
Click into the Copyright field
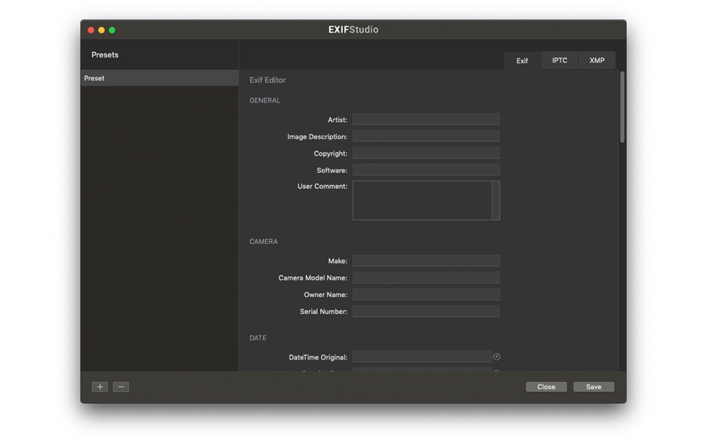(426, 153)
